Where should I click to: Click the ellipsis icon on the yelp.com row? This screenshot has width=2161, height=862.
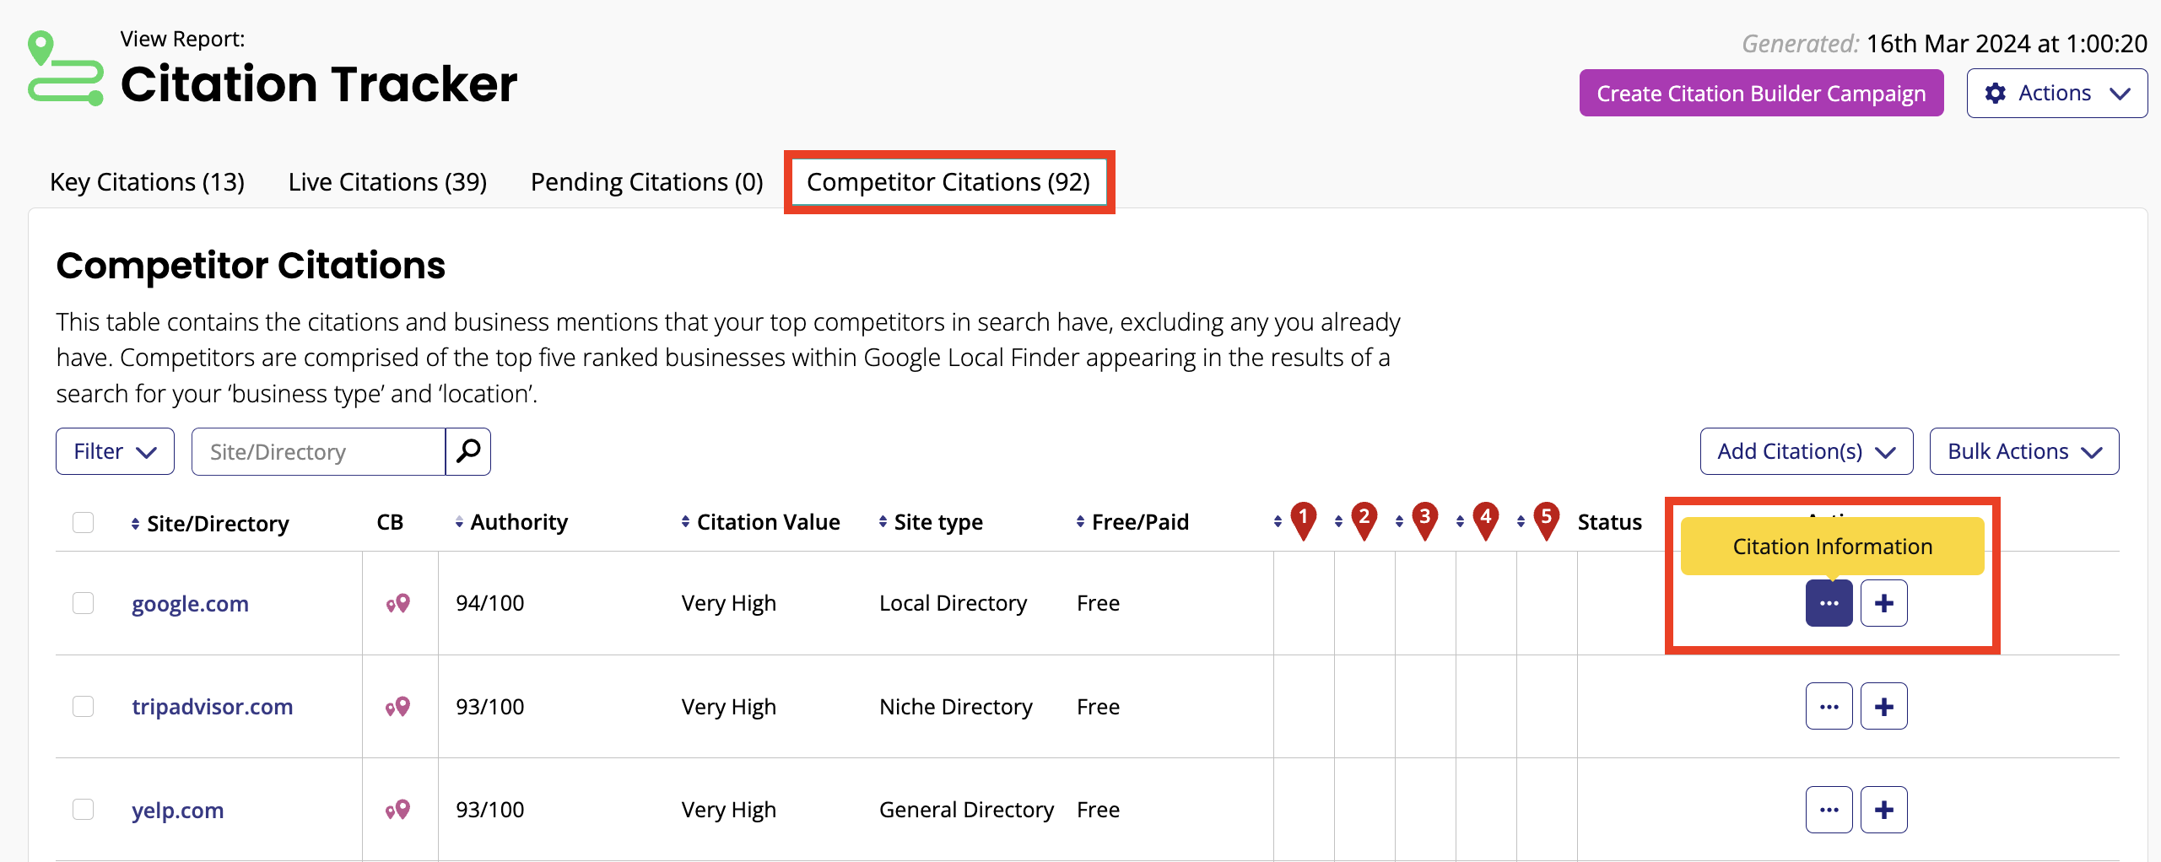click(x=1829, y=809)
